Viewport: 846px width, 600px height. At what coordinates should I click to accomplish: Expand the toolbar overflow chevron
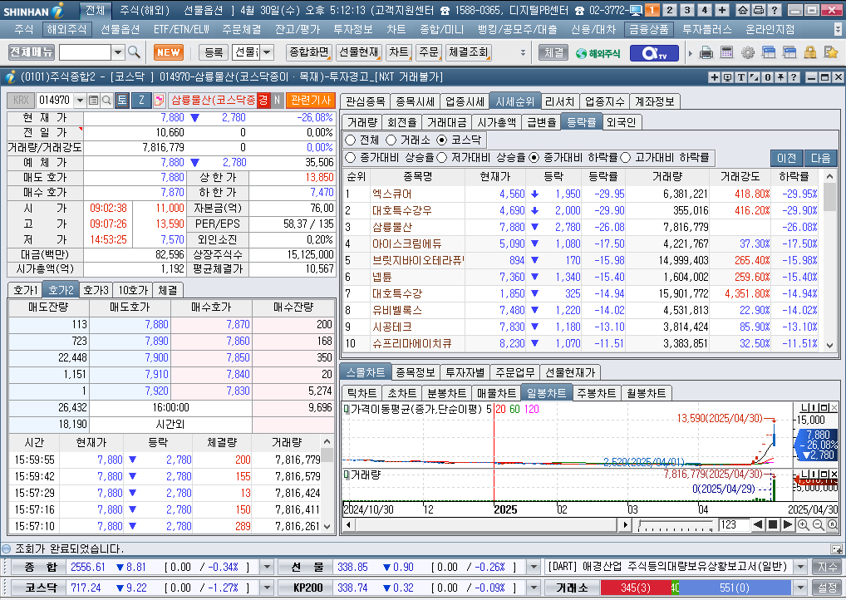click(522, 52)
